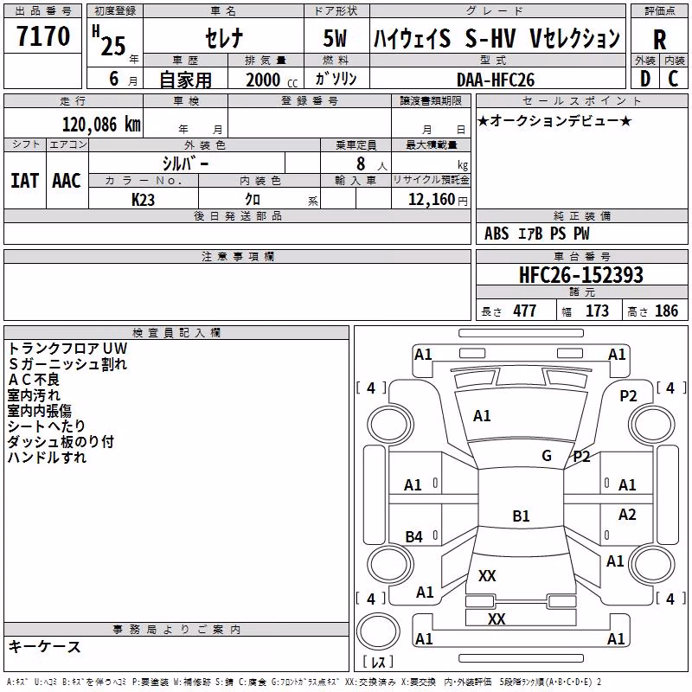This screenshot has width=692, height=692.
Task: Select the 評価点 header
Action: 660,11
